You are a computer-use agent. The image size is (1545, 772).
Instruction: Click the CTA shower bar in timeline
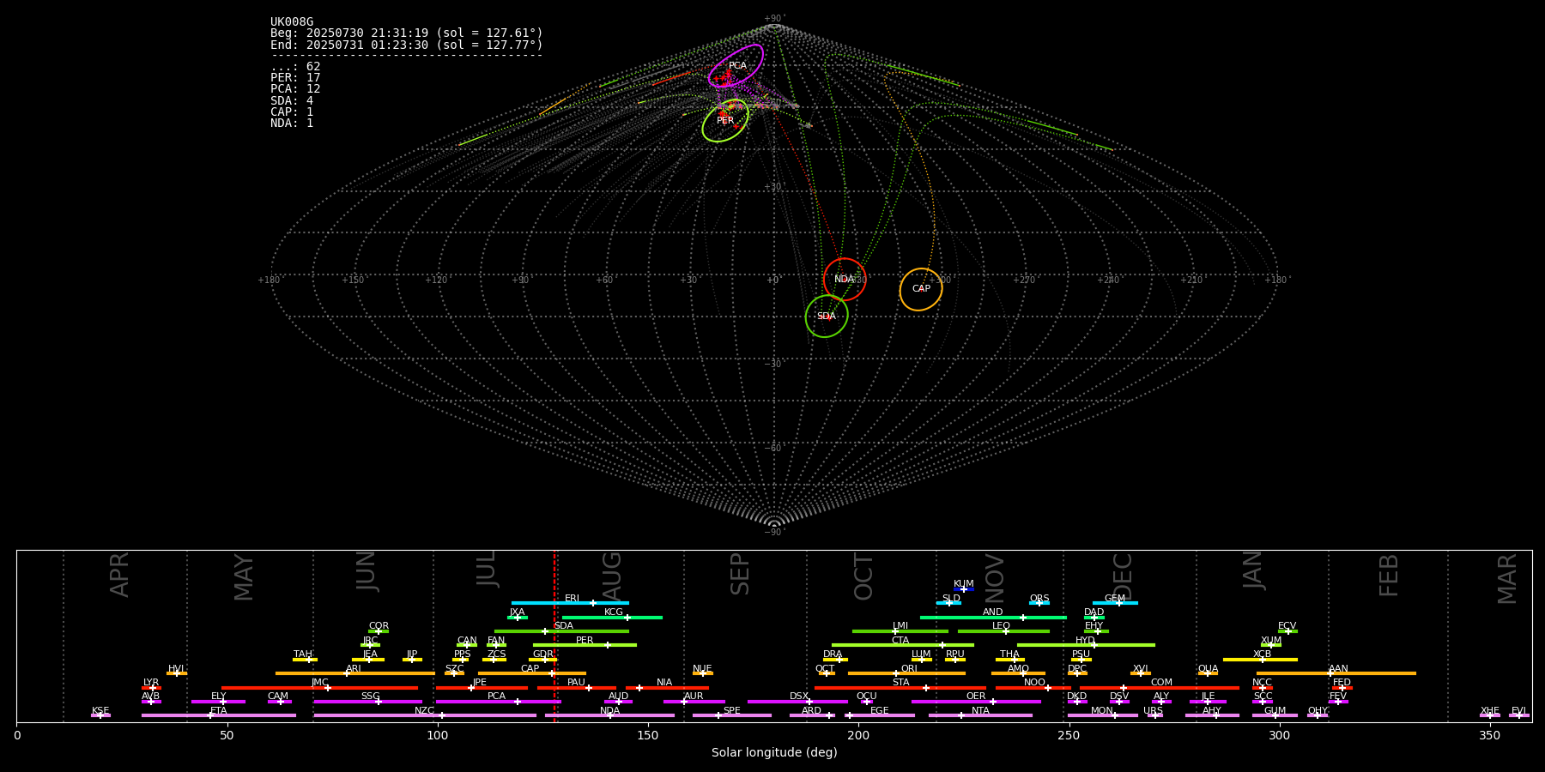coord(903,645)
